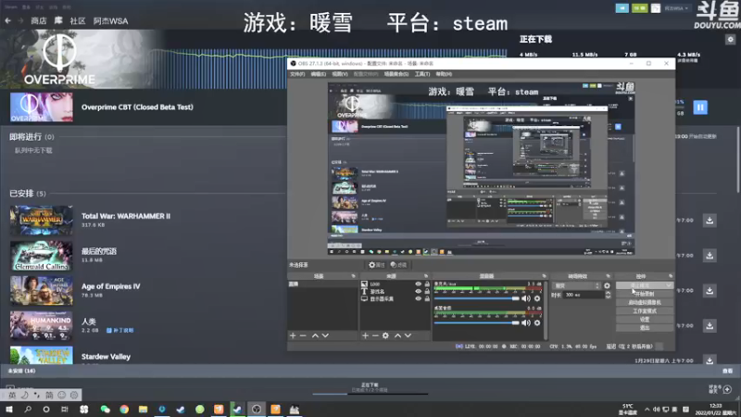741x417 pixels.
Task: Download update for Stardew Valley
Action: coord(710,360)
